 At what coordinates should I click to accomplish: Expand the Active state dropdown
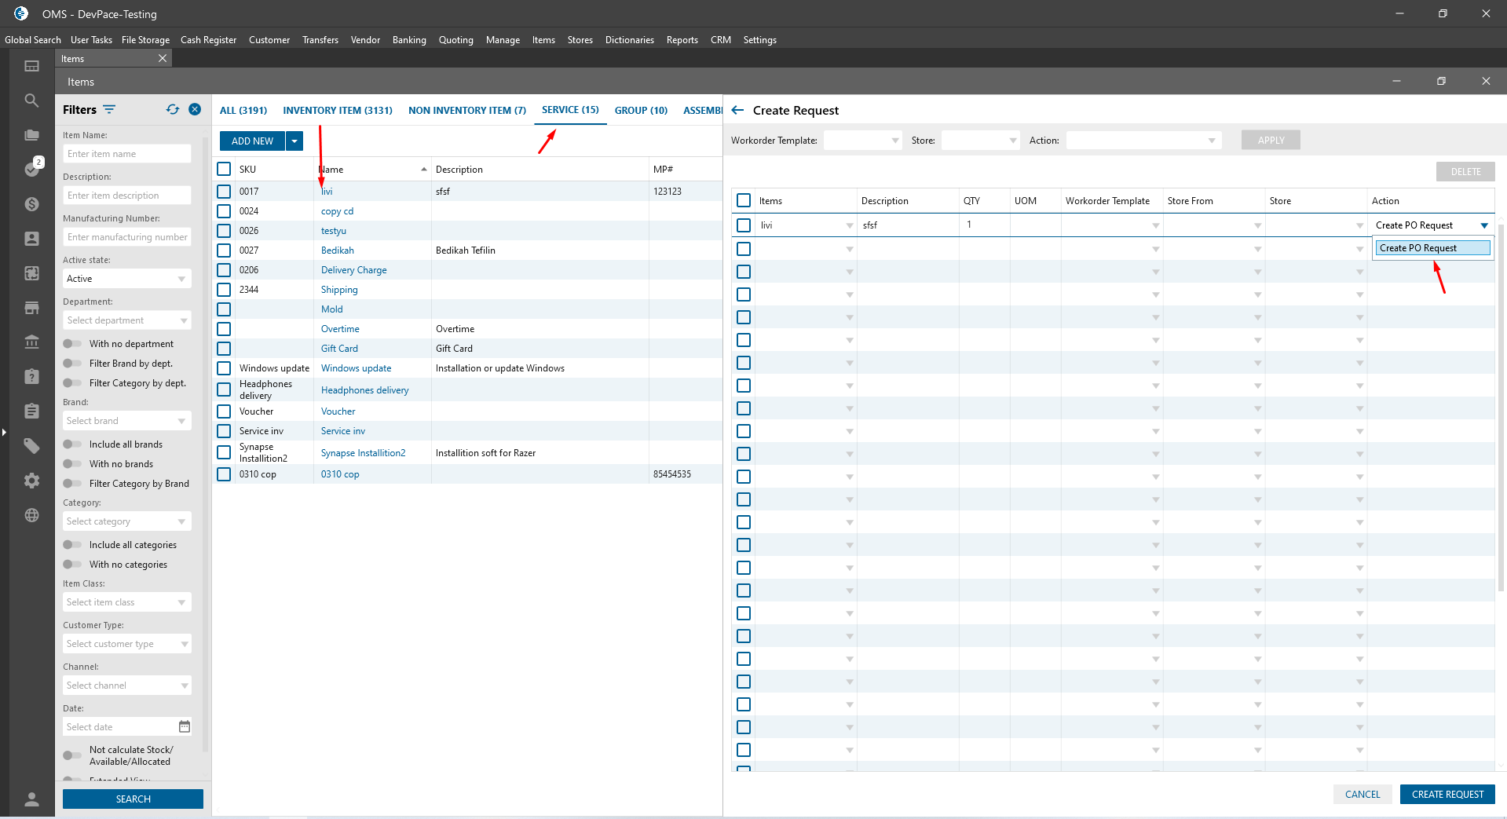coord(126,279)
